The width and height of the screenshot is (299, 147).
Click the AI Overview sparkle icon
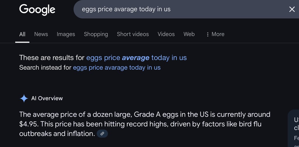click(24, 98)
